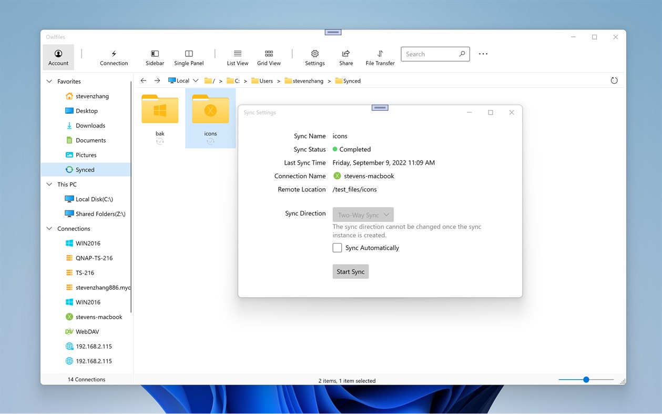Refresh the current folder view
This screenshot has width=662, height=414.
pos(614,80)
